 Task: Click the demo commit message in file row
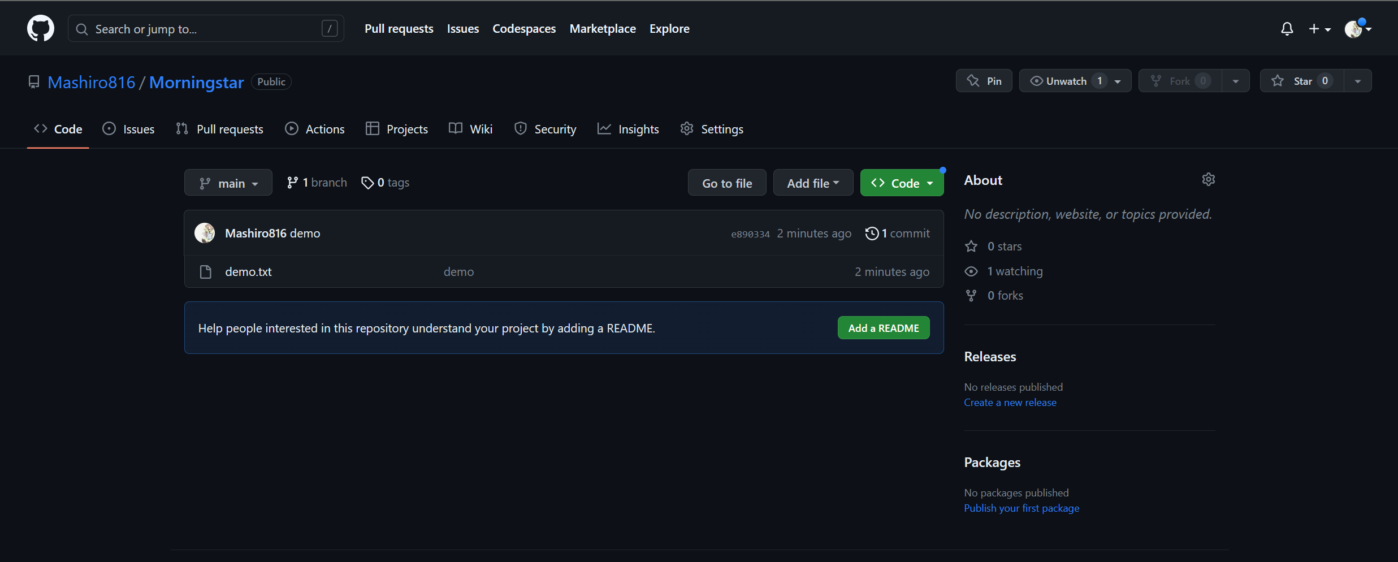tap(458, 272)
